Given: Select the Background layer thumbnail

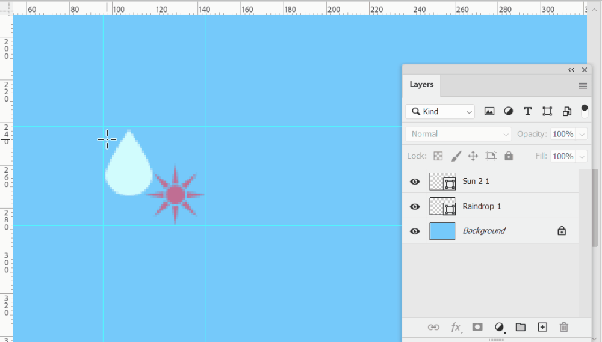Looking at the screenshot, I should coord(442,231).
